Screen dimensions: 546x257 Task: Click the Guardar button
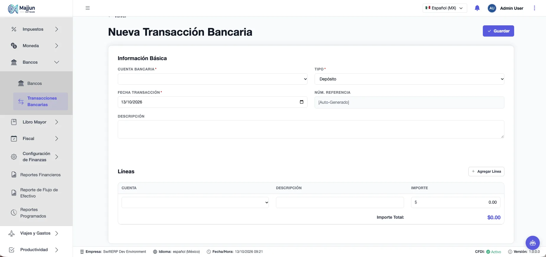click(x=498, y=31)
